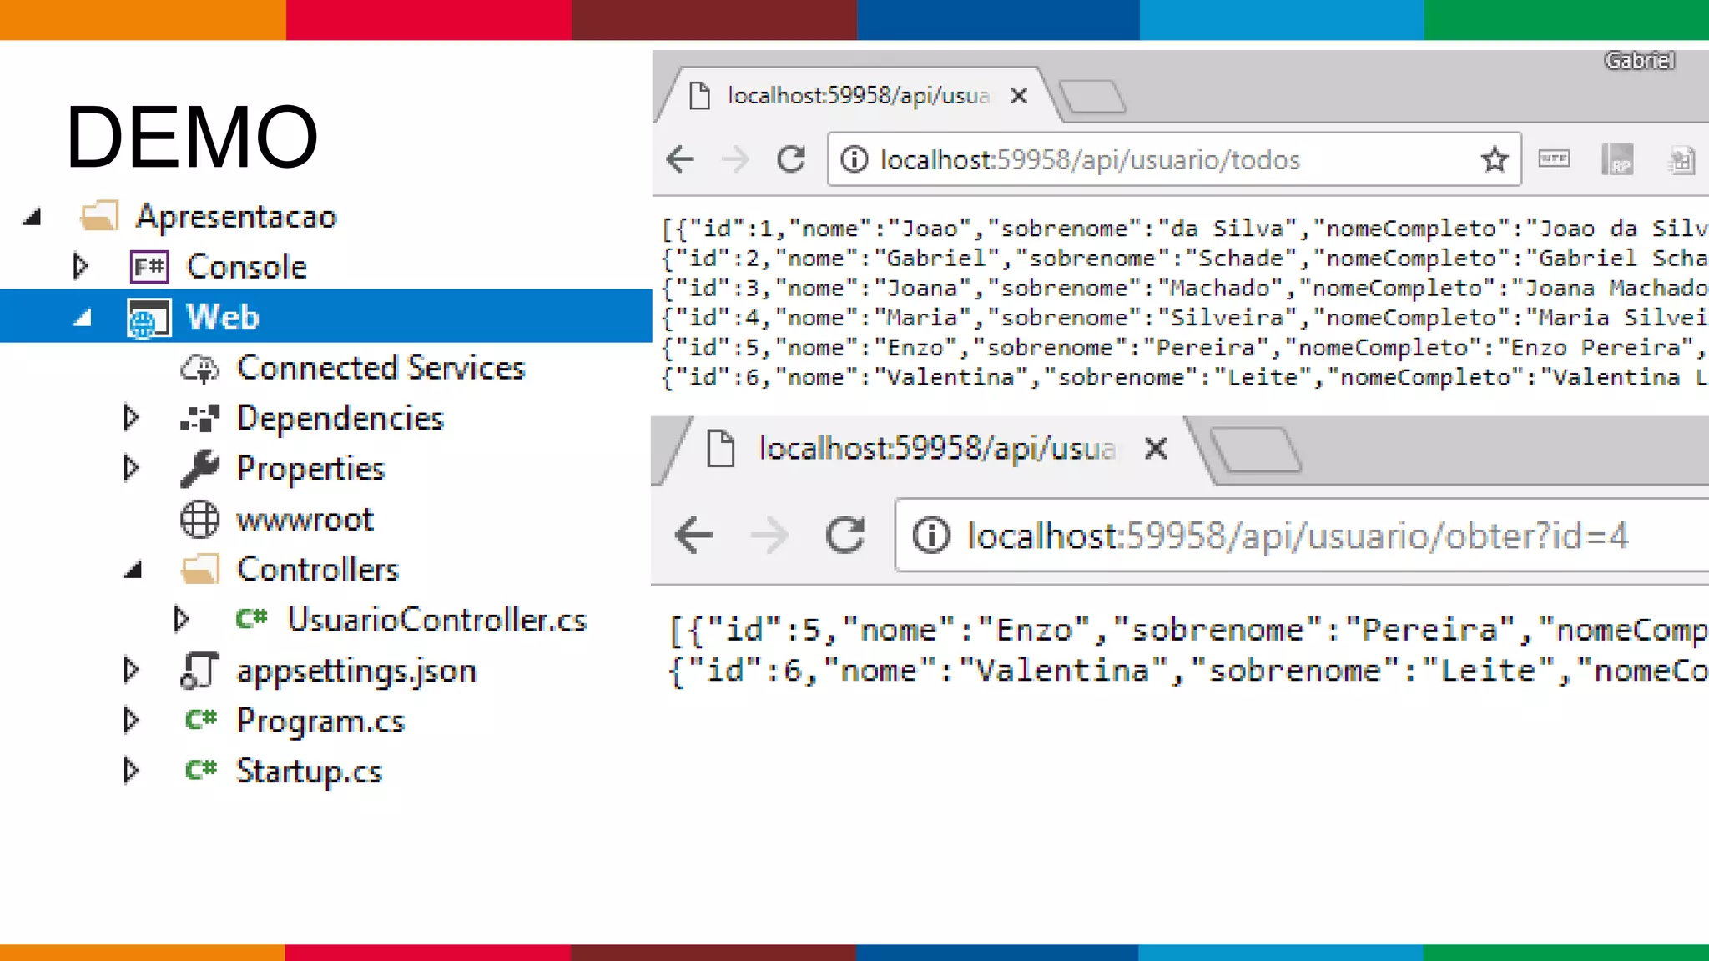This screenshot has width=1709, height=961.
Task: Expand the Dependencies node
Action: tap(130, 417)
